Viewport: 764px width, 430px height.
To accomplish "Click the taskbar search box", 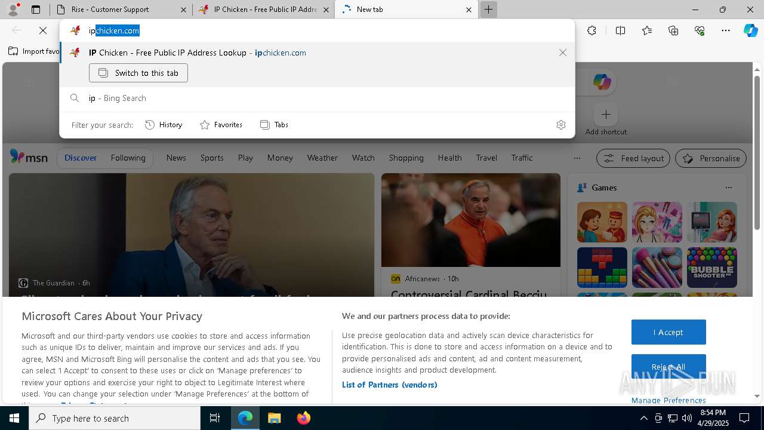I will [115, 418].
